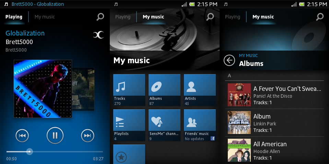Open the Artists tile with 45 artists
This screenshot has height=164, width=329.
pos(200,90)
